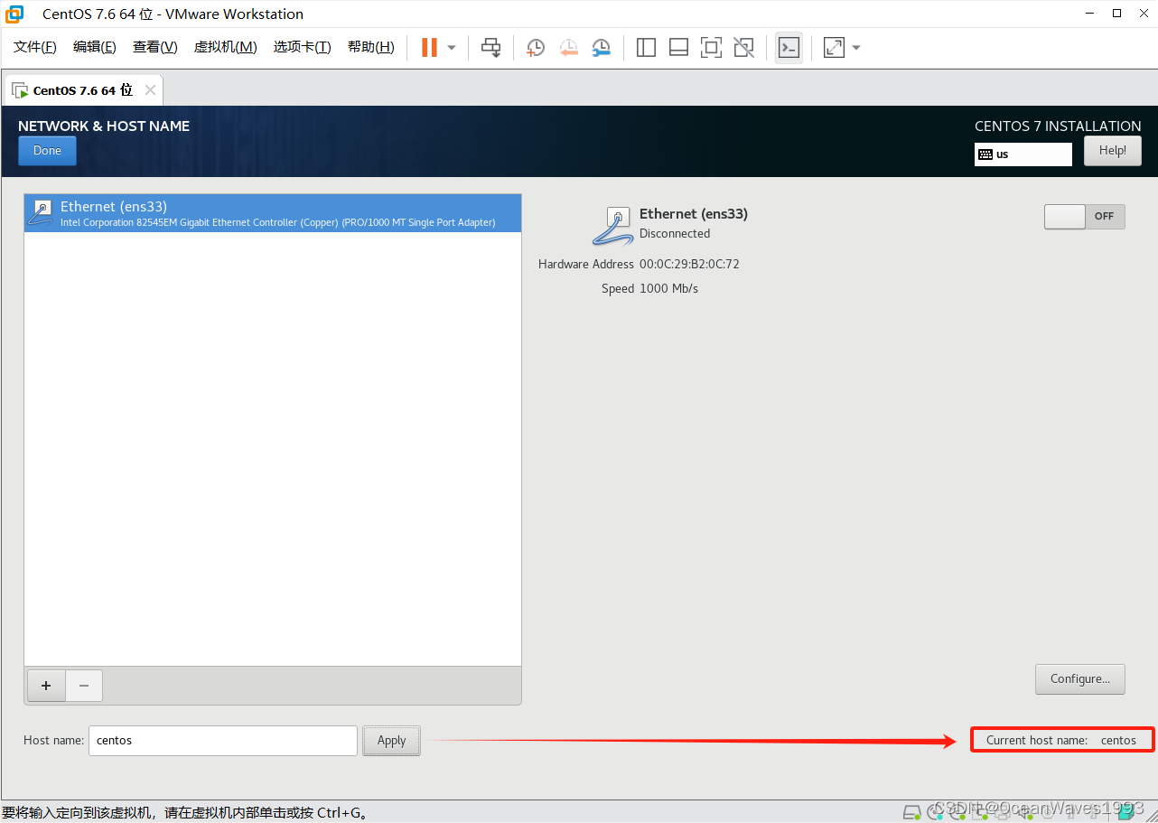Open the 文件(F) menu
Image resolution: width=1158 pixels, height=823 pixels.
click(35, 47)
